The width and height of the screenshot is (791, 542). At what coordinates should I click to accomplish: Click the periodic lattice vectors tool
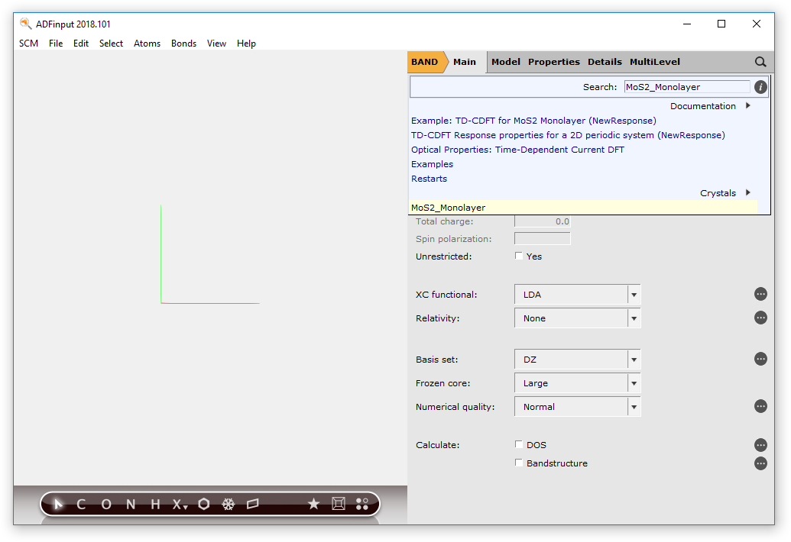tap(253, 504)
